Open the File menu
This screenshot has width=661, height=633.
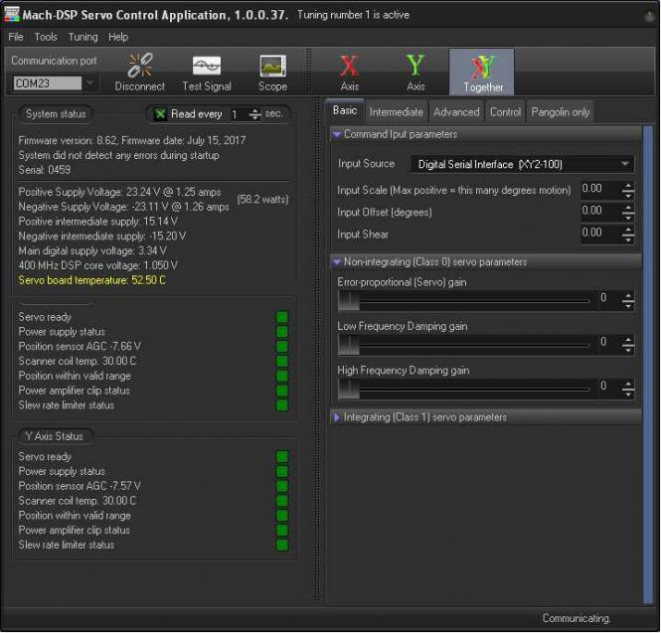[16, 37]
